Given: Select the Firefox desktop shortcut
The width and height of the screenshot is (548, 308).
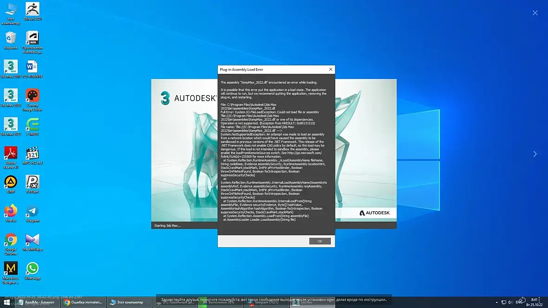Looking at the screenshot, I should coord(11,213).
